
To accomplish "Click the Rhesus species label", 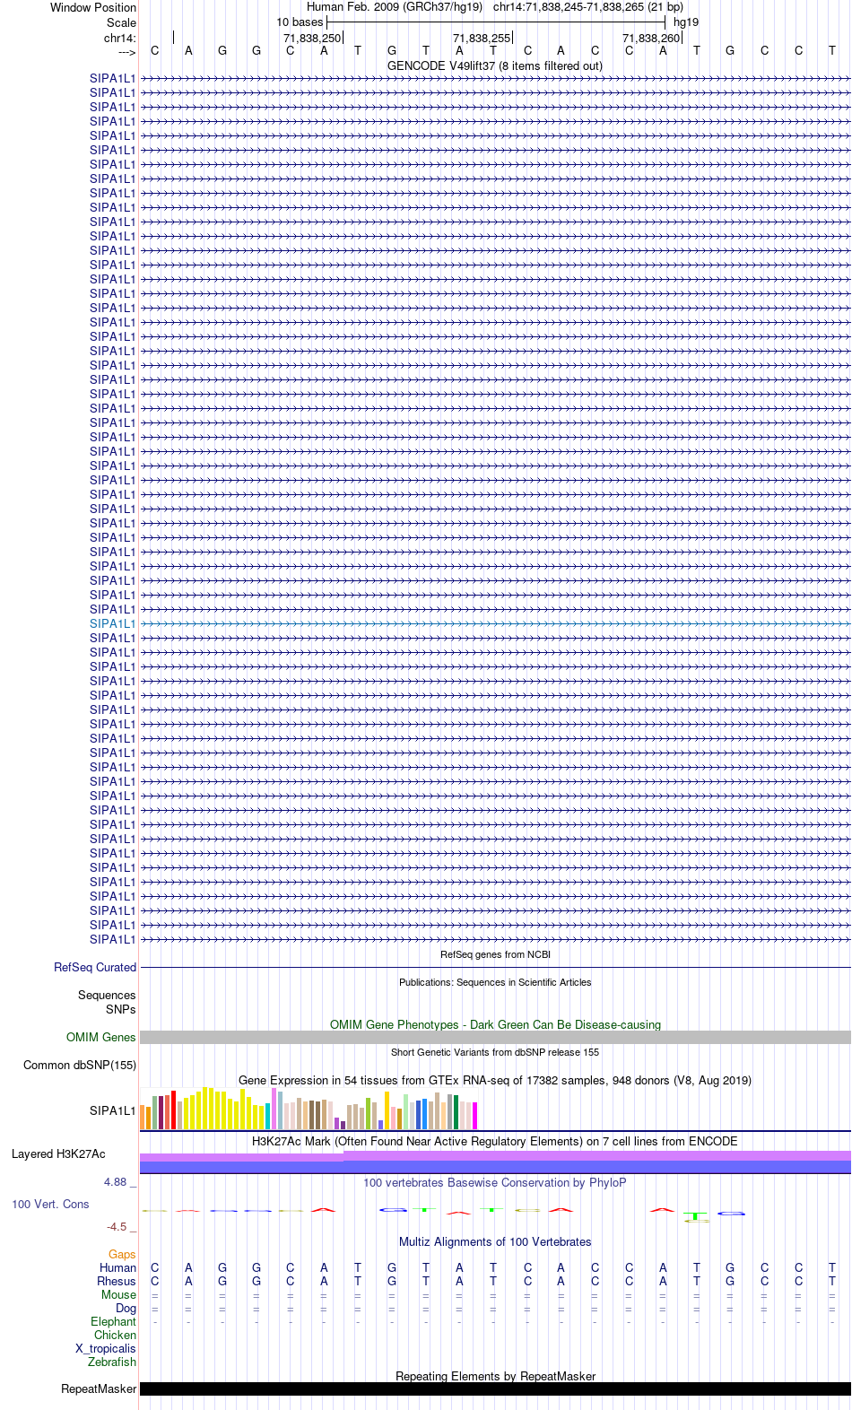I will (117, 1281).
